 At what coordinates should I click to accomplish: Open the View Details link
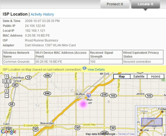96,69
